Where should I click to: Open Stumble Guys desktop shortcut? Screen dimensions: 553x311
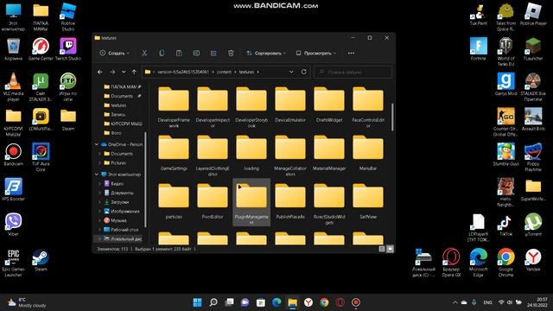click(x=505, y=155)
